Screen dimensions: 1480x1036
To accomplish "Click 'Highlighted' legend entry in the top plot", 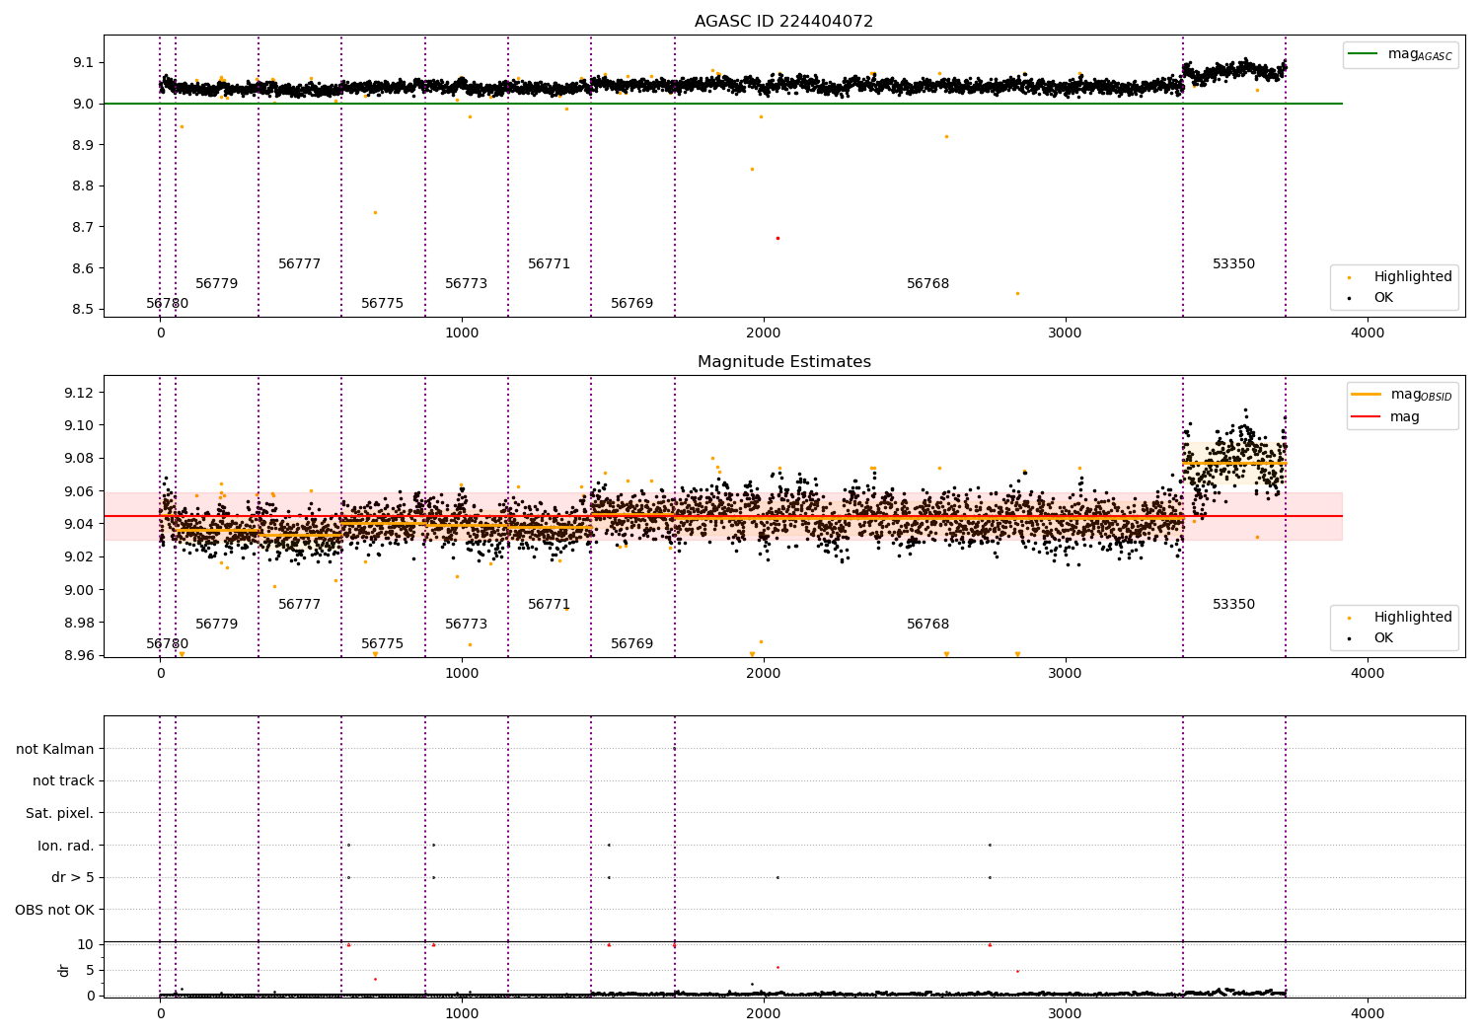I will 1401,277.
